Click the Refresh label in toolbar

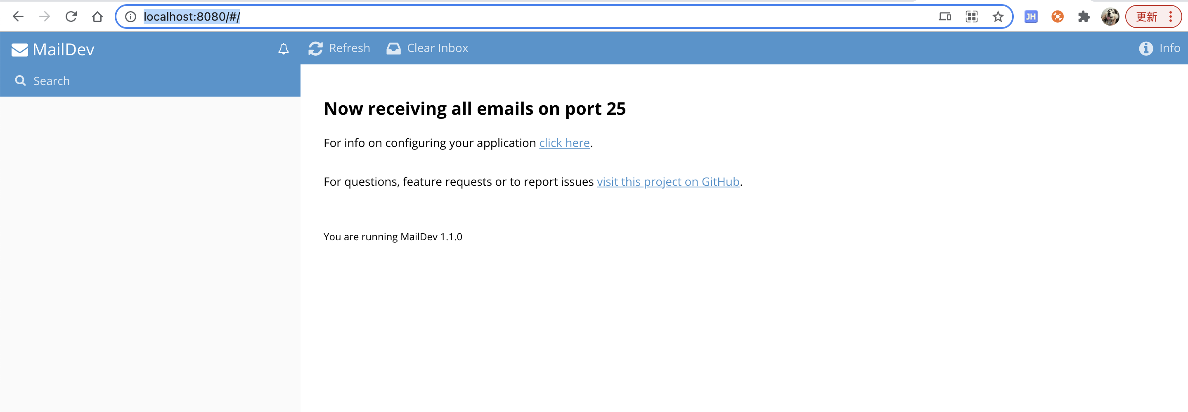[x=350, y=48]
